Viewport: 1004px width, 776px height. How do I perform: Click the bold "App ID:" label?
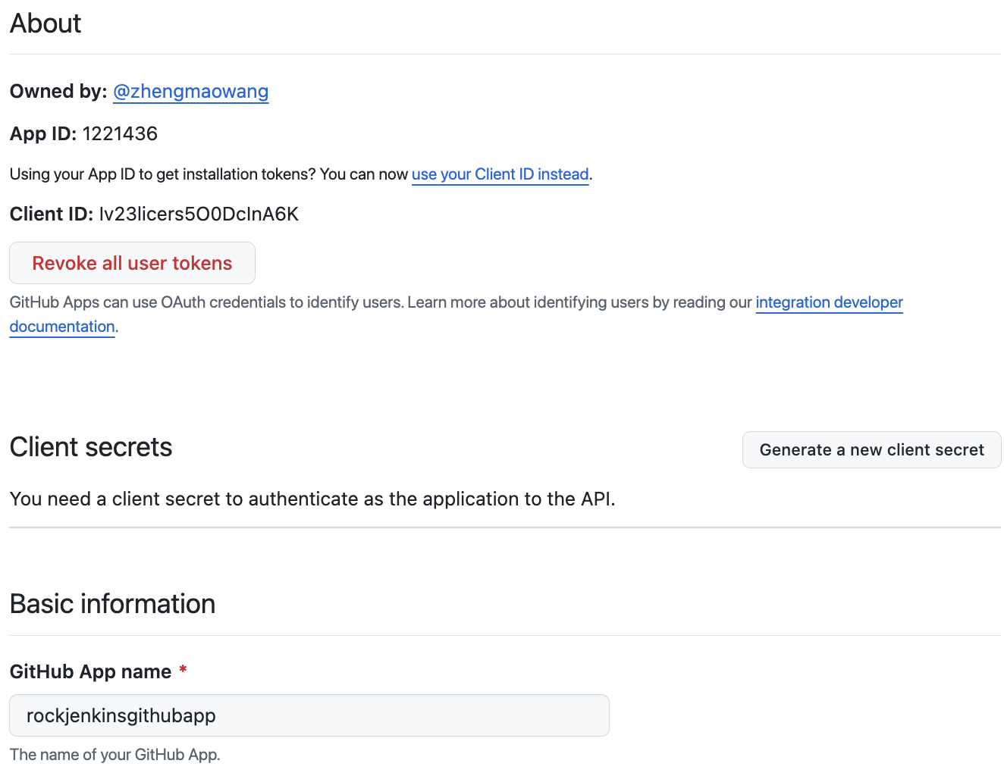(x=42, y=134)
